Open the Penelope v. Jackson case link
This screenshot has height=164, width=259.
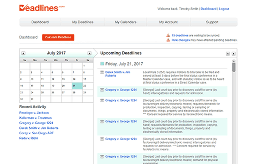(34, 113)
